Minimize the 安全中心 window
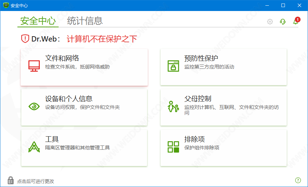The width and height of the screenshot is (308, 187). point(267,5)
